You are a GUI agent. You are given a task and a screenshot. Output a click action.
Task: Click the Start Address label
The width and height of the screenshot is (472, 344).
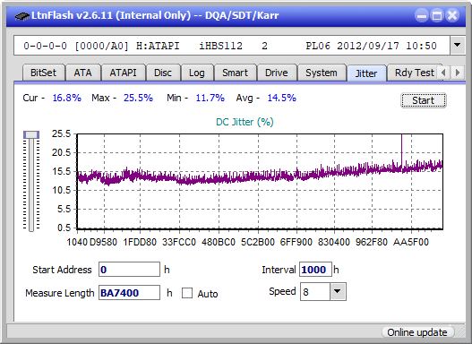[62, 270]
